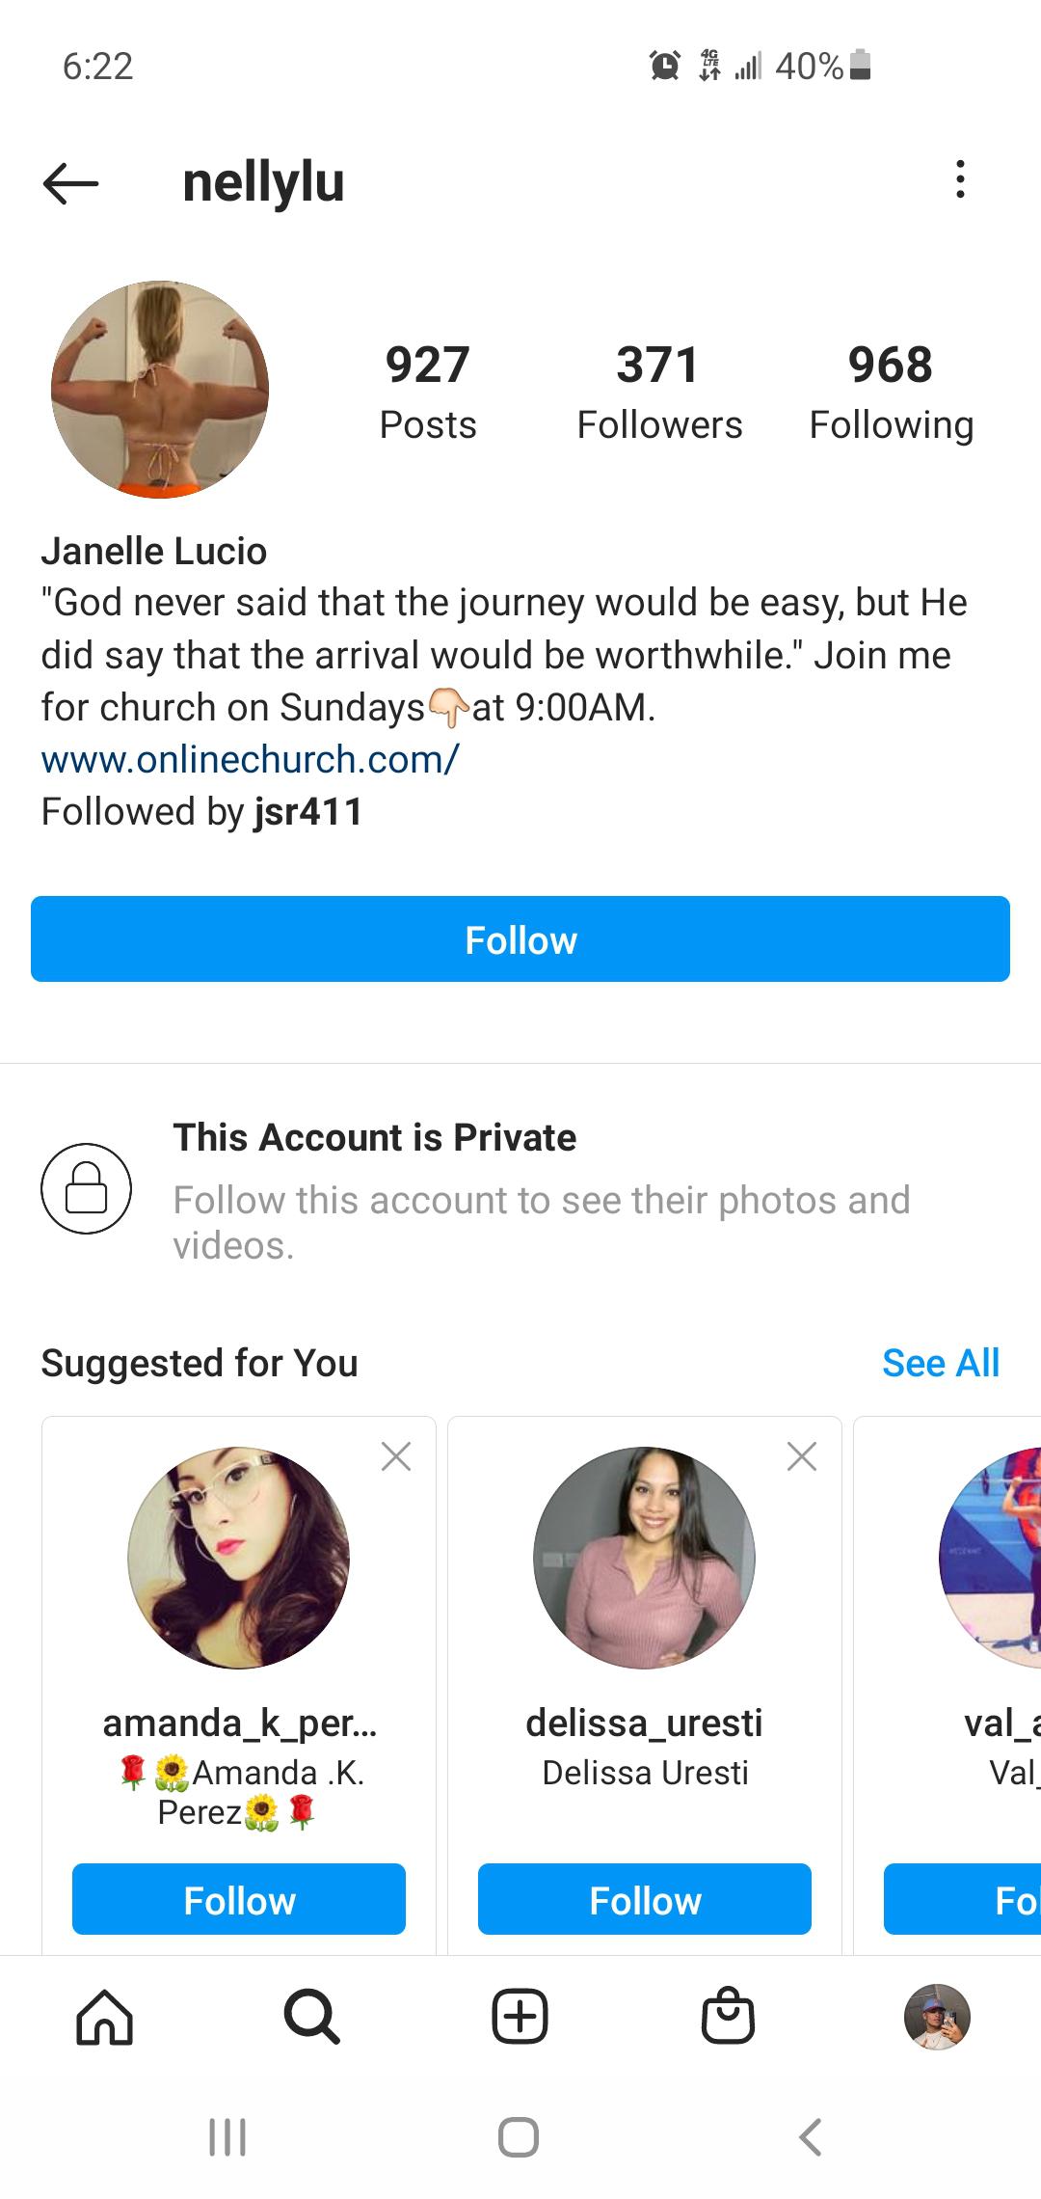1041x2199 pixels.
Task: Follow the nellylu account
Action: coord(520,939)
